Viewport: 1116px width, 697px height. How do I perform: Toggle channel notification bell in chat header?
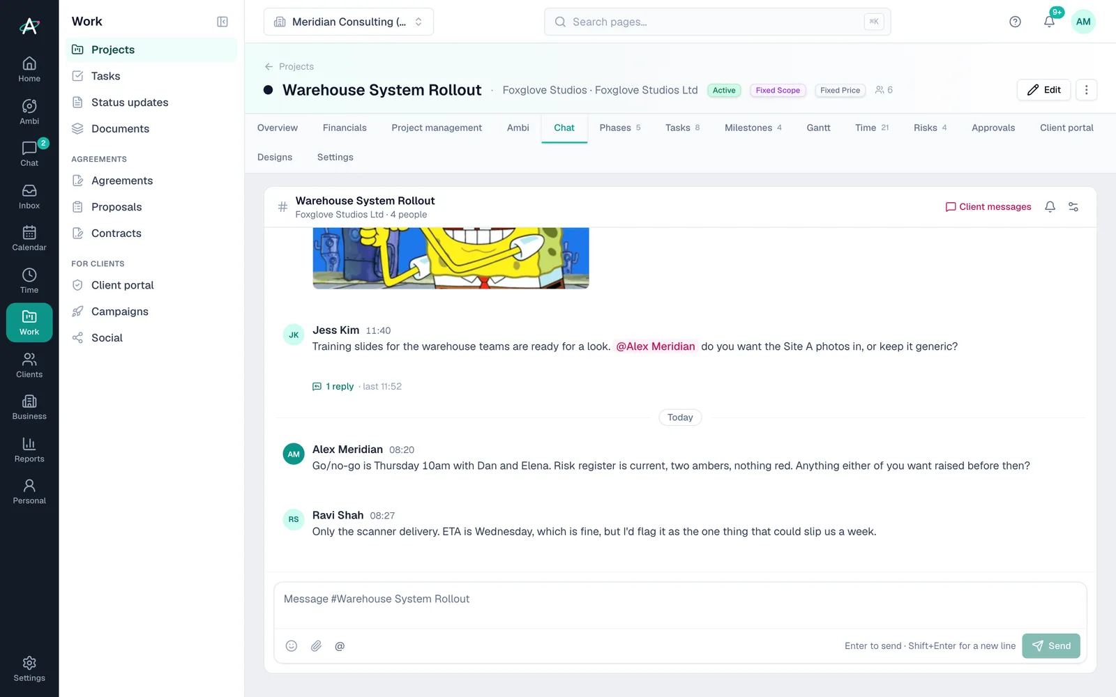1050,207
